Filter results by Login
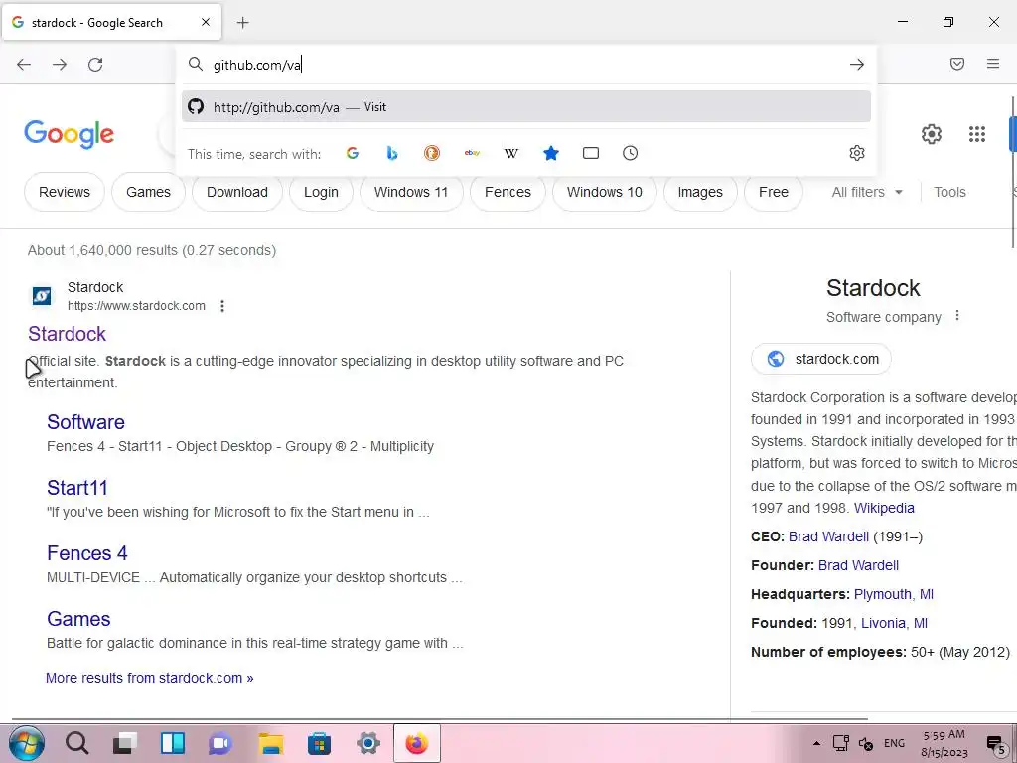This screenshot has height=763, width=1017. (x=321, y=192)
